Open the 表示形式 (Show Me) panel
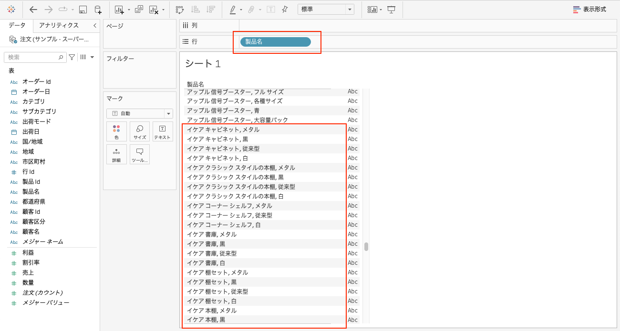The image size is (620, 331). [590, 9]
